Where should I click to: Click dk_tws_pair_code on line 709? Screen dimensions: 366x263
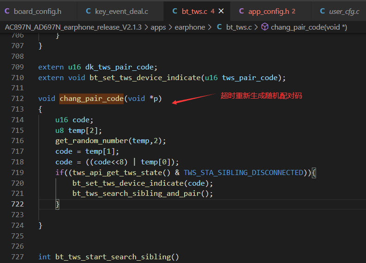point(119,67)
